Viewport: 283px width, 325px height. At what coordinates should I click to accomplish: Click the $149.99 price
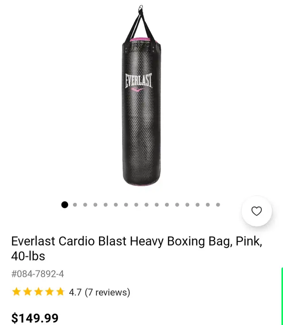pos(35,318)
